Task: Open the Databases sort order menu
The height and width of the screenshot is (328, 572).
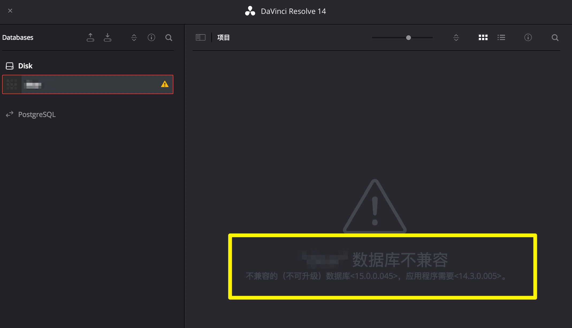Action: click(x=134, y=38)
